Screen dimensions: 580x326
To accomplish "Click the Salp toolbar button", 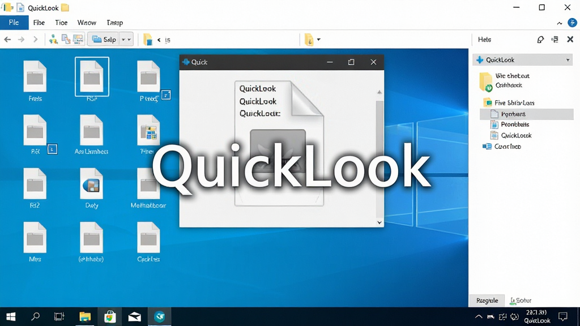I will coord(104,40).
